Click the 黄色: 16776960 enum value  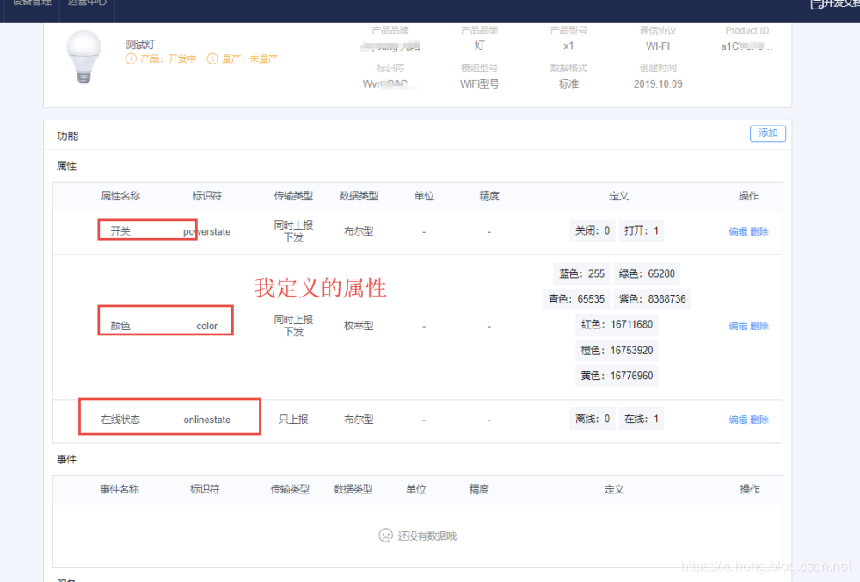(617, 376)
